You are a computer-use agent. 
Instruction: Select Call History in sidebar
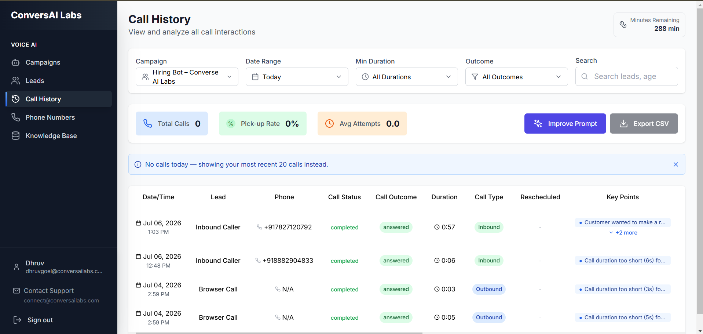(59, 99)
